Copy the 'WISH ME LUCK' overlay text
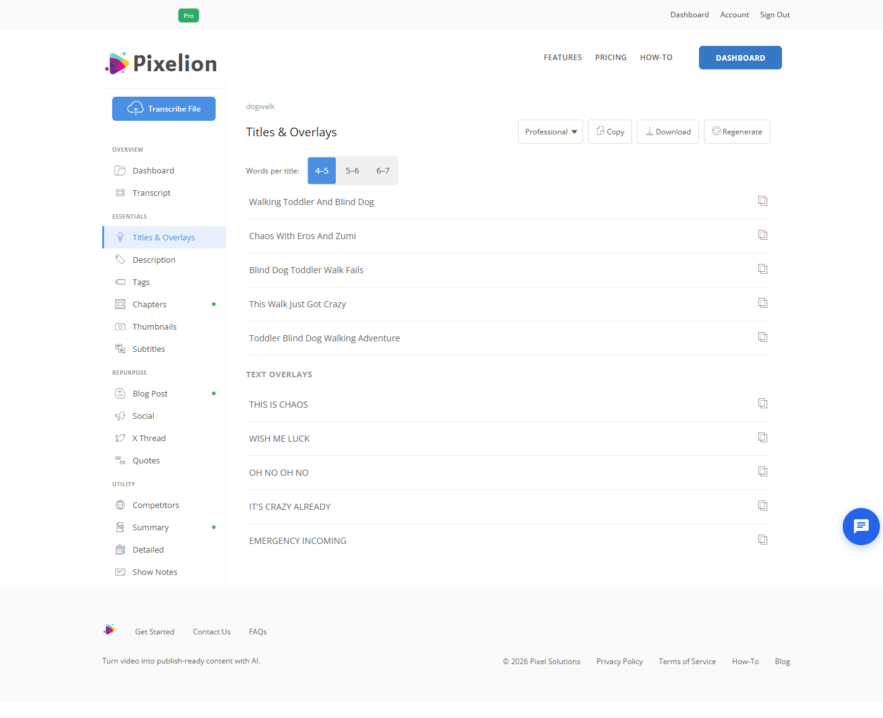 pyautogui.click(x=763, y=437)
